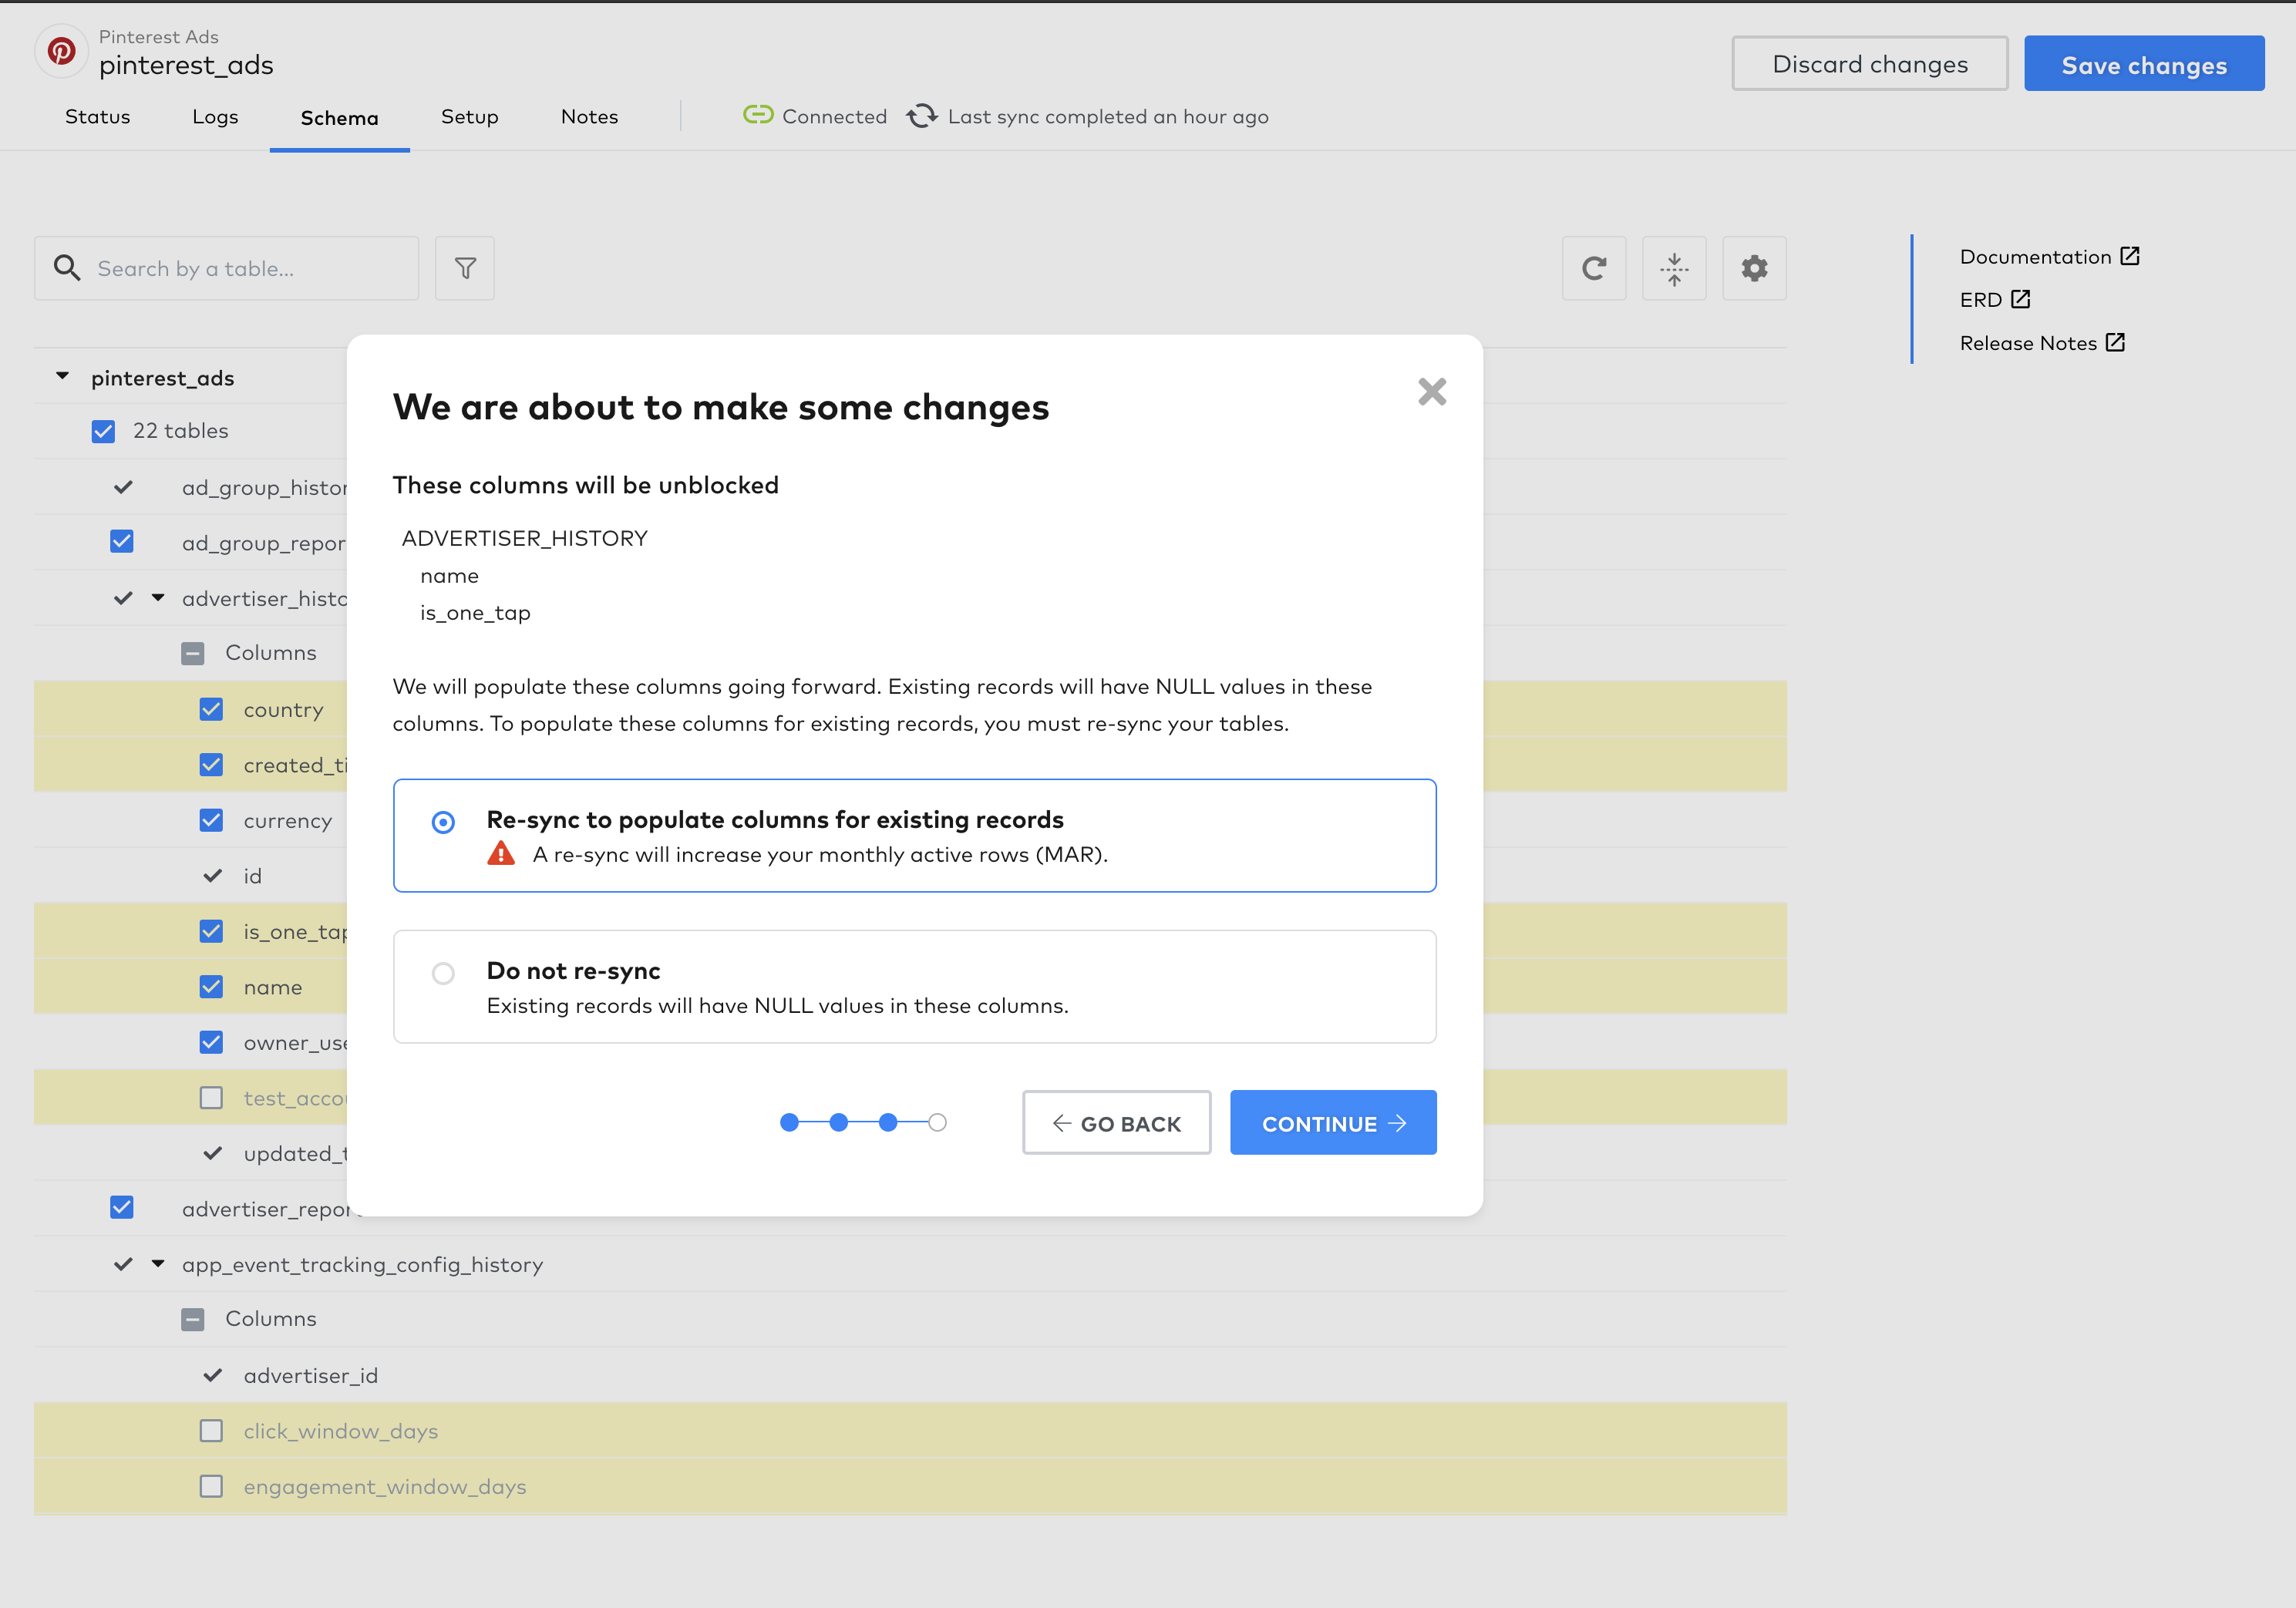Open the Logs tab

click(x=215, y=116)
